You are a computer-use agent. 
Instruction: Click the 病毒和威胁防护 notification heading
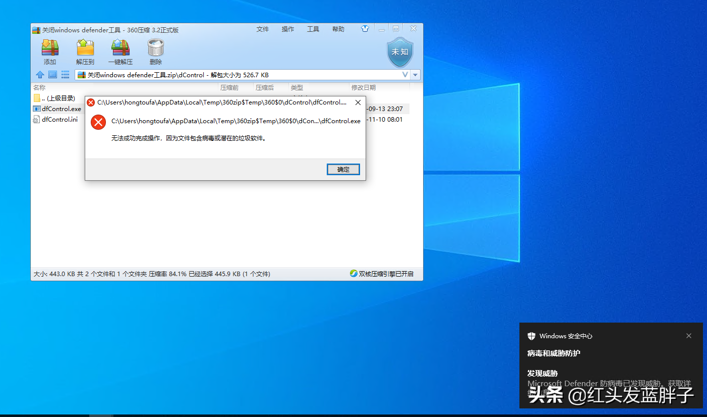554,353
